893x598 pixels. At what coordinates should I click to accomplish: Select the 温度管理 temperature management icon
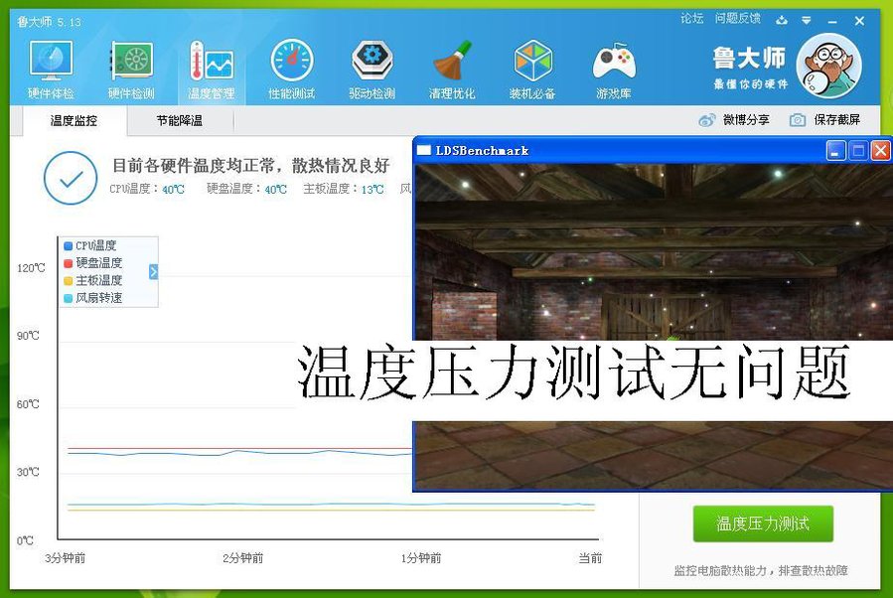(x=212, y=68)
